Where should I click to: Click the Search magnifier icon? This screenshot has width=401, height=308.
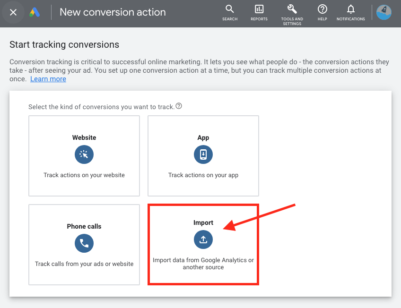click(230, 9)
